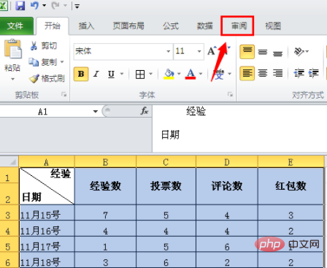Click the 投票数 header cell
The height and width of the screenshot is (268, 327).
166,186
